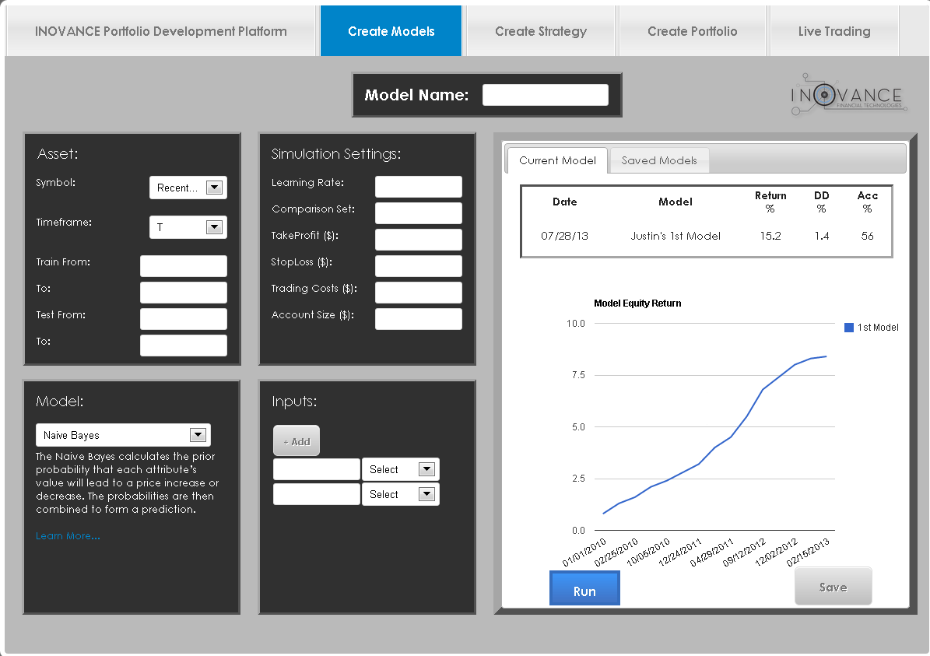Click the Save button
The image size is (930, 656).
coord(833,587)
